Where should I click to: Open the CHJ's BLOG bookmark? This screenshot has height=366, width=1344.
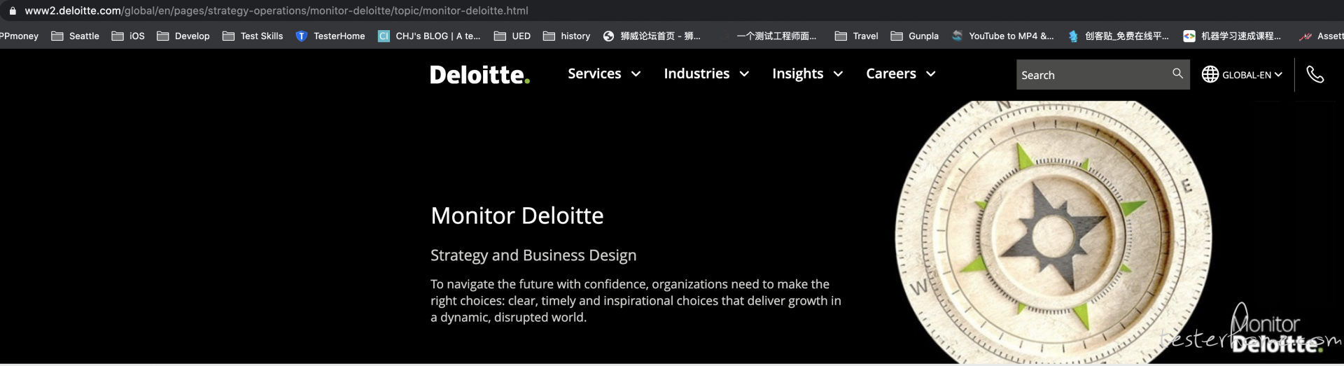pos(429,36)
